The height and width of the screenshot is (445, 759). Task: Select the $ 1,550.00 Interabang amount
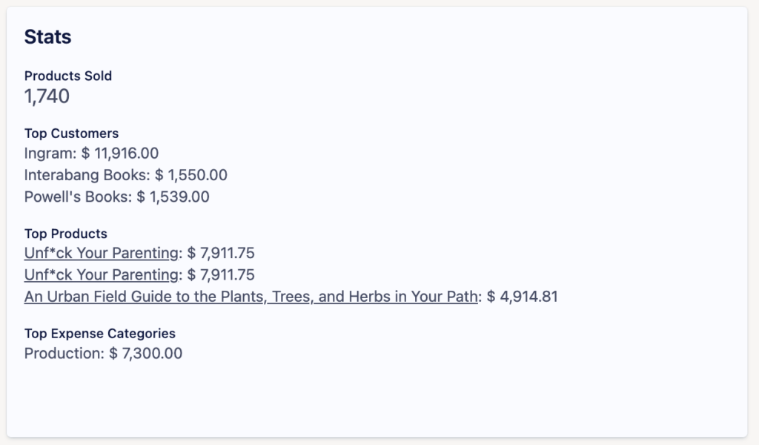coord(191,176)
